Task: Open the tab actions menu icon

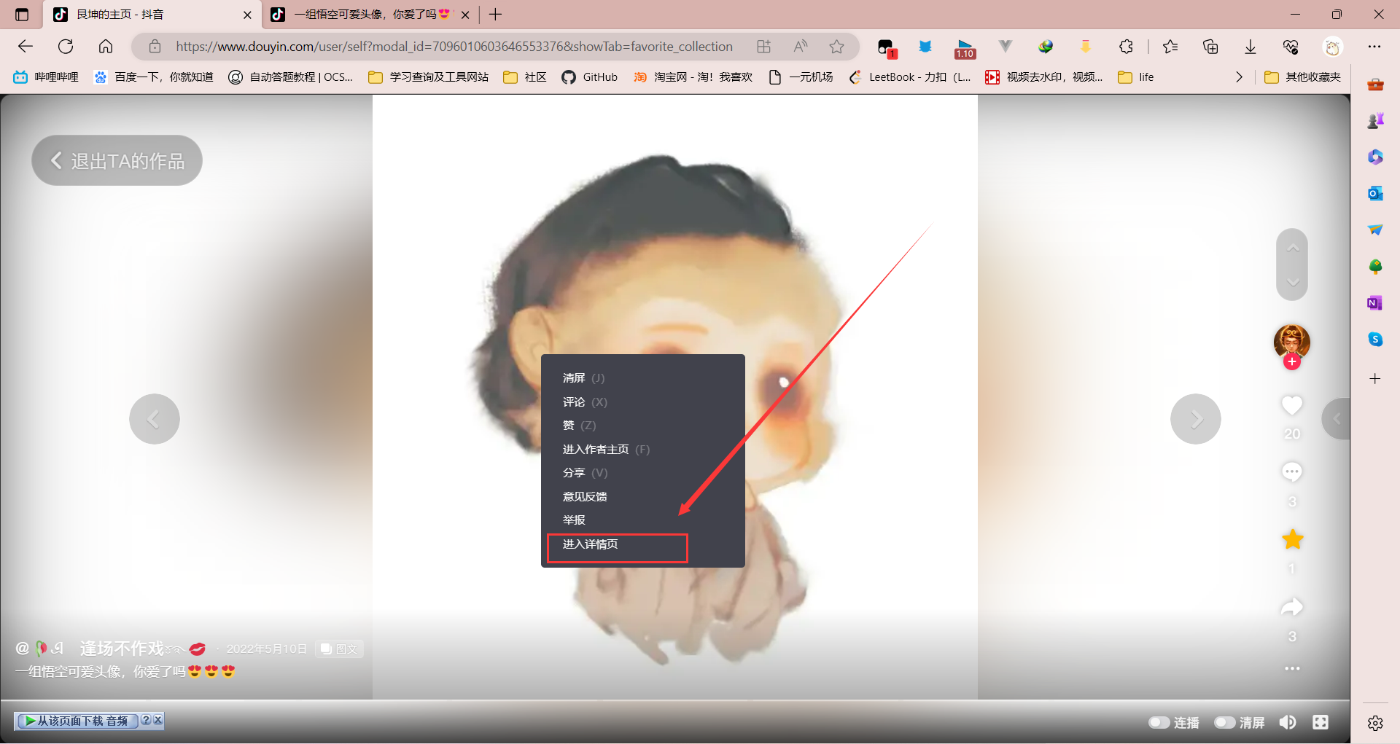Action: pyautogui.click(x=22, y=15)
